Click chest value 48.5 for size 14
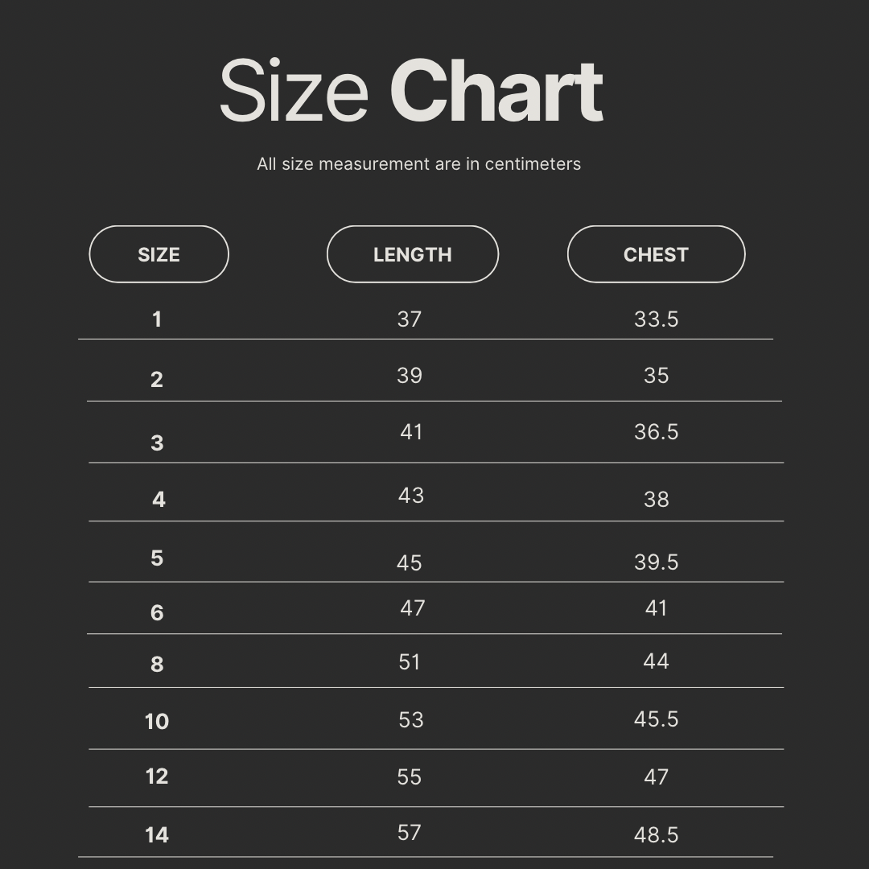 [x=656, y=835]
